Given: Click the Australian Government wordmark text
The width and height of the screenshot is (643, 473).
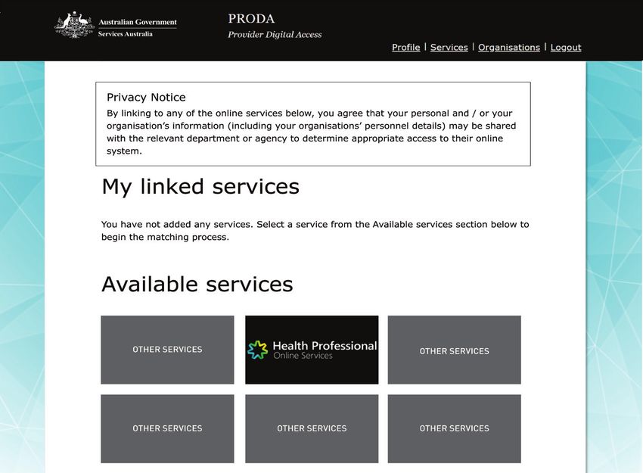Looking at the screenshot, I should click(138, 22).
